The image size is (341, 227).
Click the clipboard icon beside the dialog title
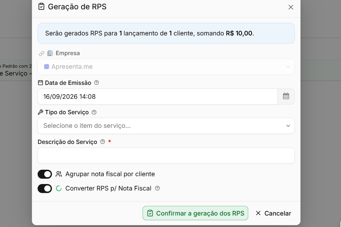pyautogui.click(x=41, y=6)
